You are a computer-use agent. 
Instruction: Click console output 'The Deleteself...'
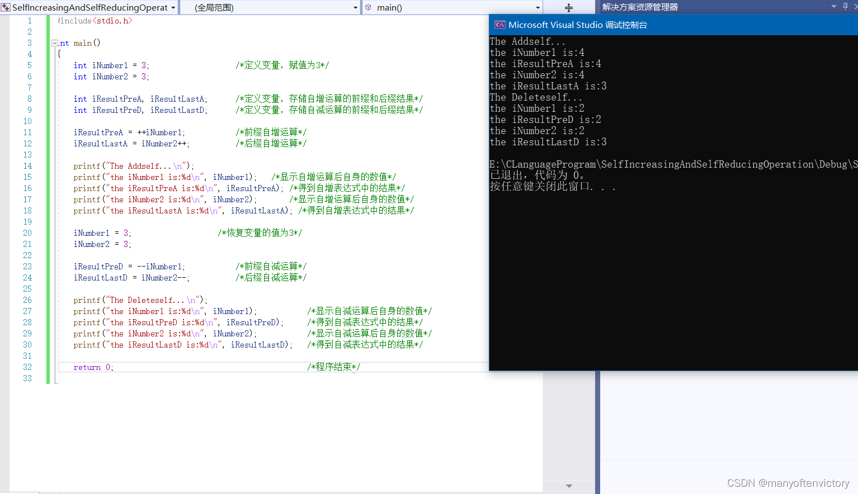tap(536, 97)
